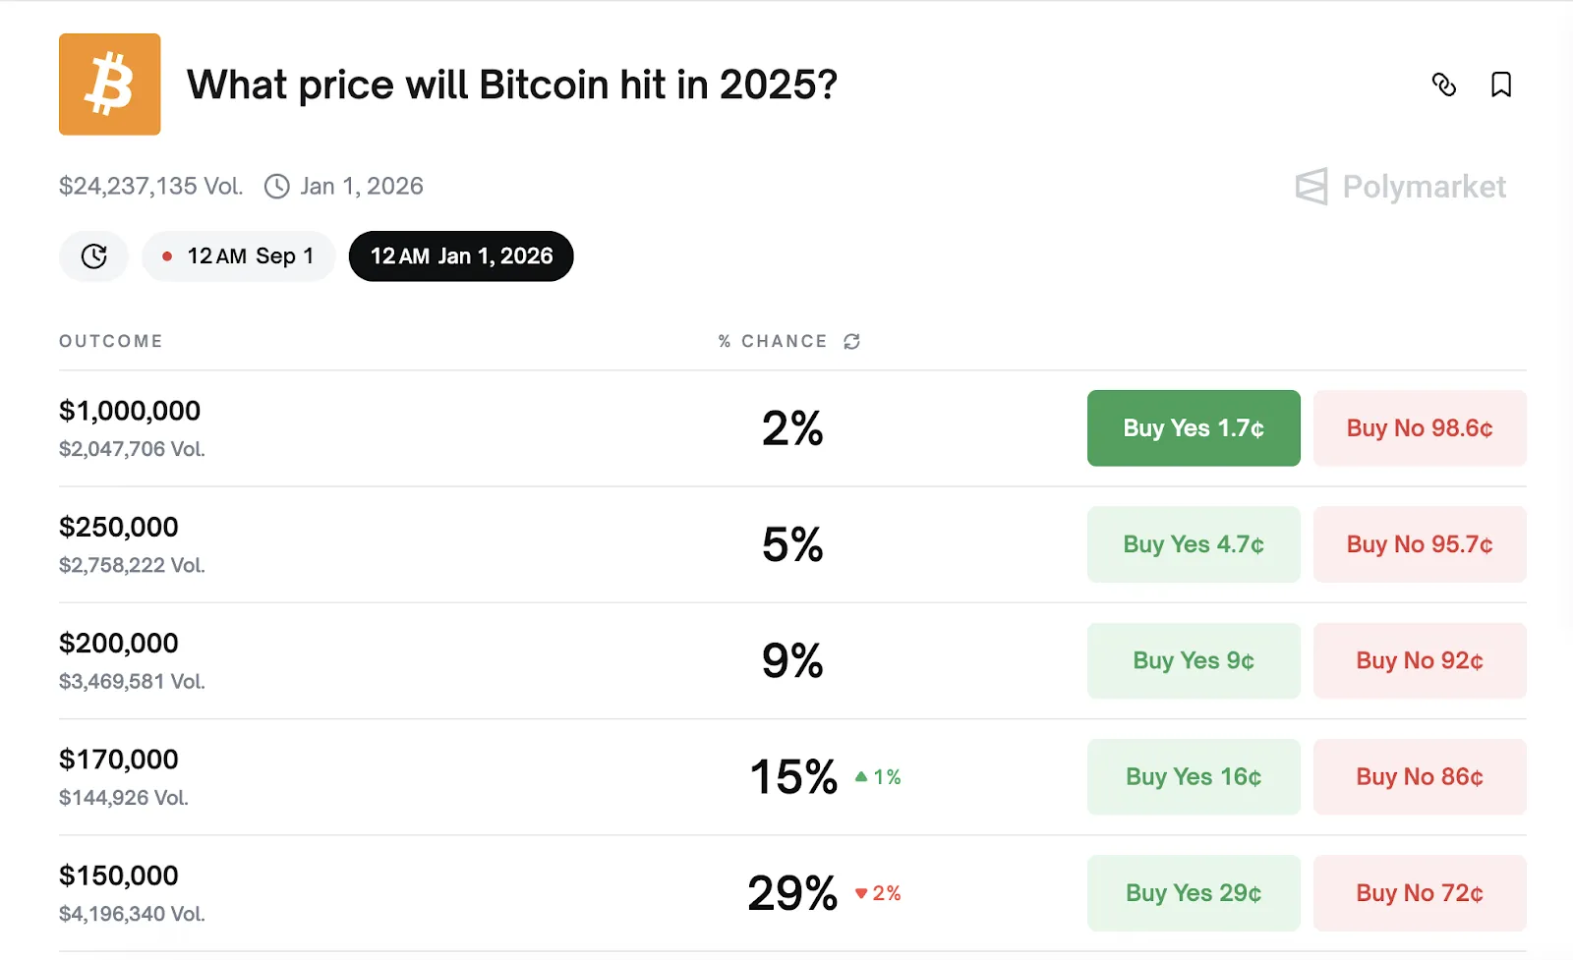Buy No at 86¢ for $170,000
Screen dimensions: 1573x960
[1420, 777]
